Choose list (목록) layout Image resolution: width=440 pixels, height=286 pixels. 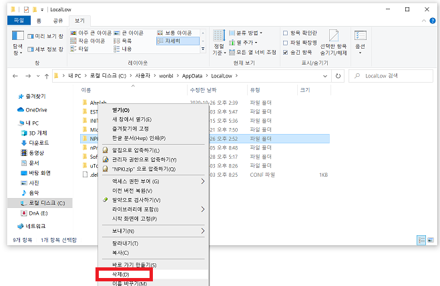click(x=123, y=41)
